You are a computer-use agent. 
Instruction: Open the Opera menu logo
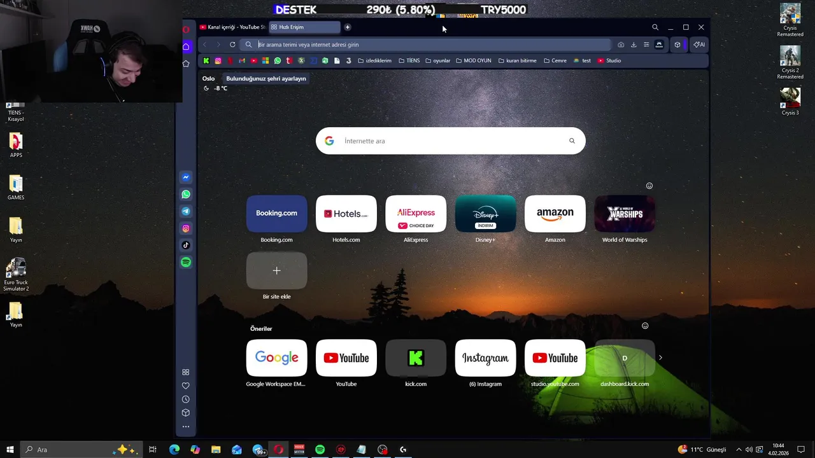[x=186, y=29]
